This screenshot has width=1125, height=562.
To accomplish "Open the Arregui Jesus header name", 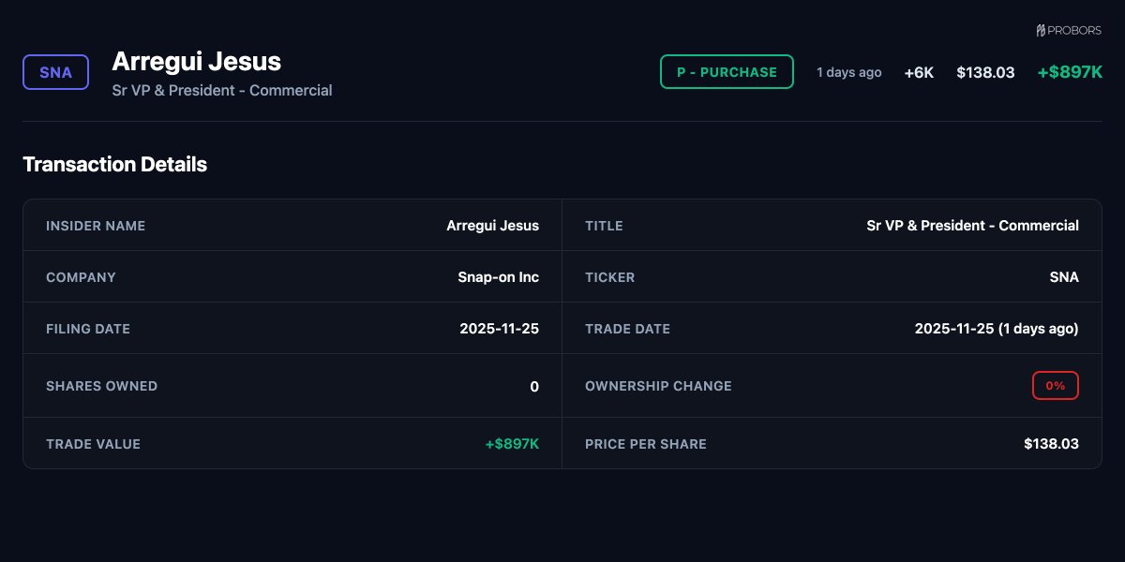I will (196, 61).
